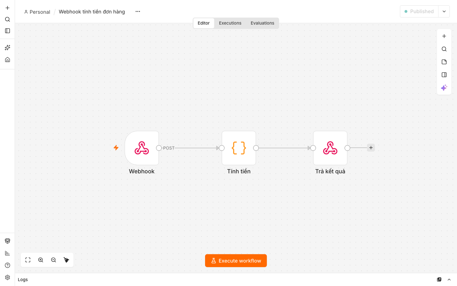Zoom out on the canvas
The height and width of the screenshot is (286, 457).
[x=54, y=260]
